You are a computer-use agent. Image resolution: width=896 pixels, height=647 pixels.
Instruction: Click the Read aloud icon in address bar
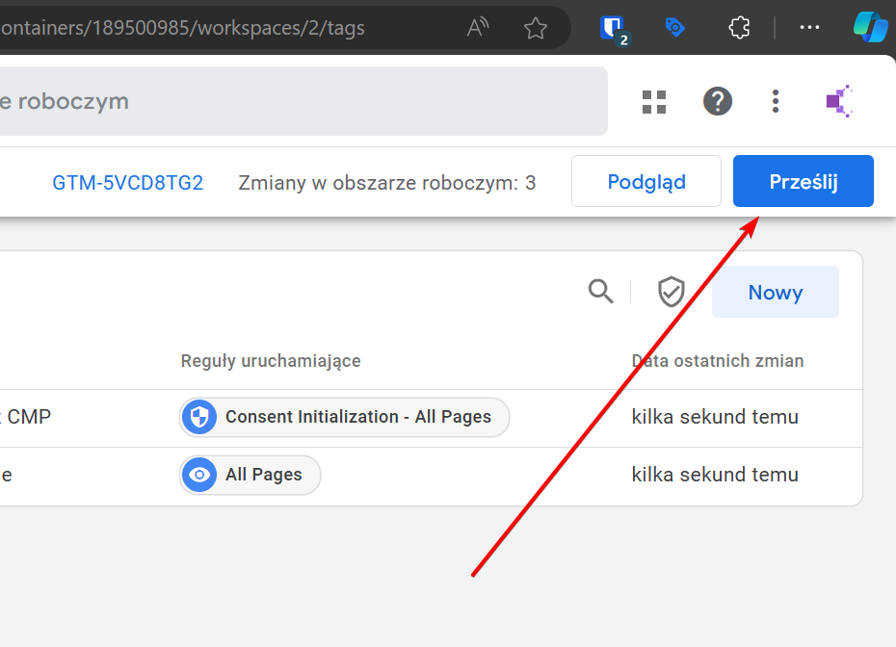pyautogui.click(x=478, y=27)
